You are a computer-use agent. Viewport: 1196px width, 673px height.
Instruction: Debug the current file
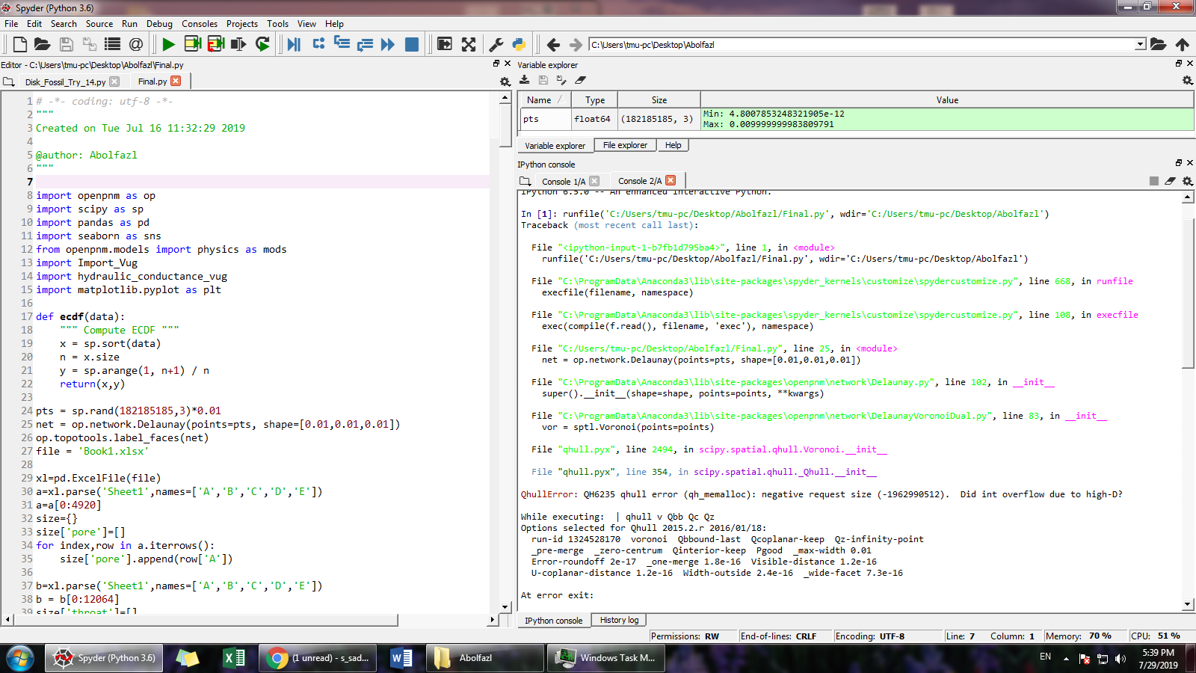293,44
